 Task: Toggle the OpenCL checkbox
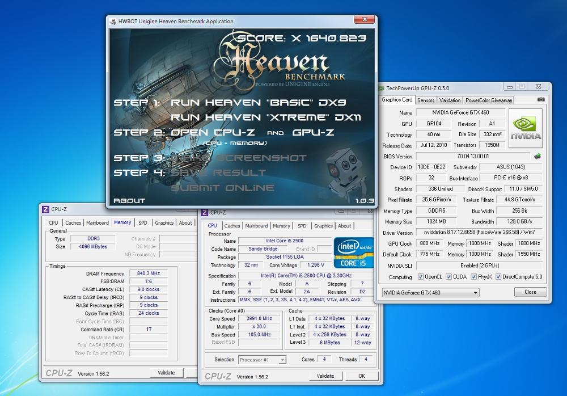tap(421, 276)
